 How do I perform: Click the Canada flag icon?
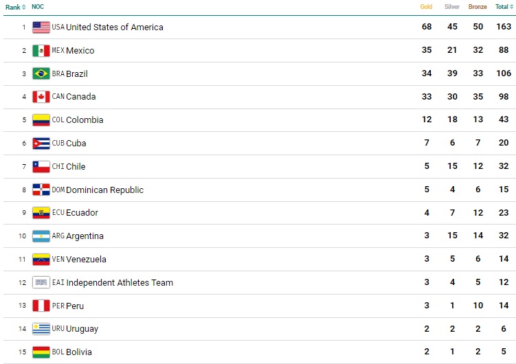(41, 97)
